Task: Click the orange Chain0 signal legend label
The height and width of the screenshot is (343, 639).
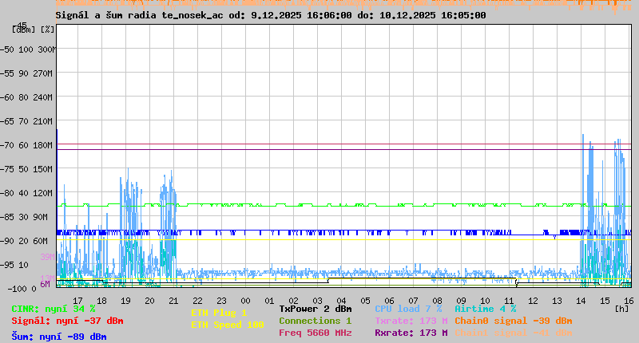Action: [x=513, y=321]
